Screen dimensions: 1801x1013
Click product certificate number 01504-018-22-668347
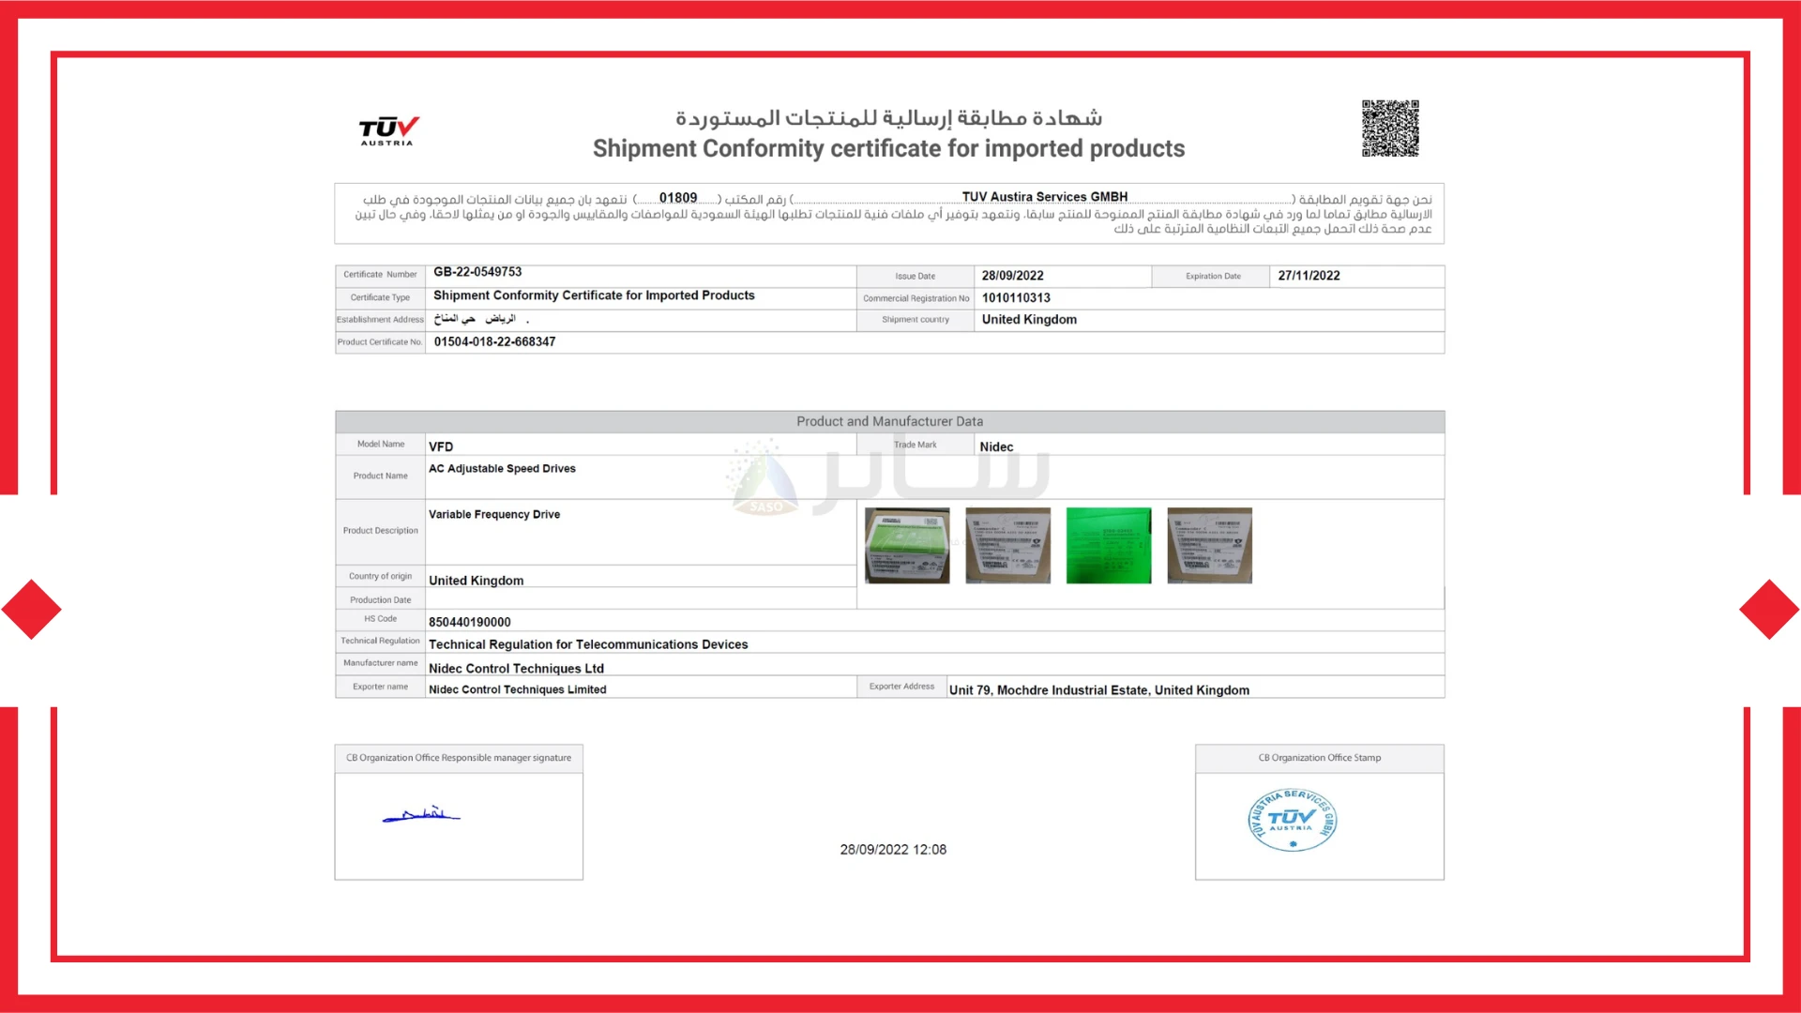pos(494,342)
